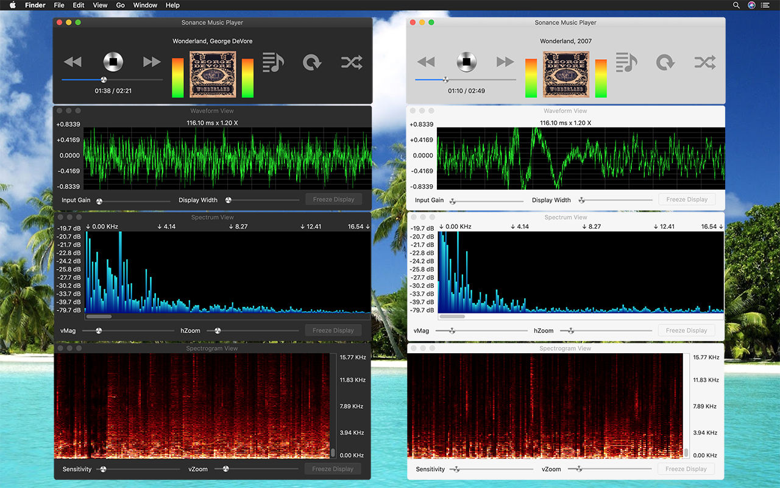
Task: Stop playback in dark Sonance Music Player
Action: tap(113, 62)
